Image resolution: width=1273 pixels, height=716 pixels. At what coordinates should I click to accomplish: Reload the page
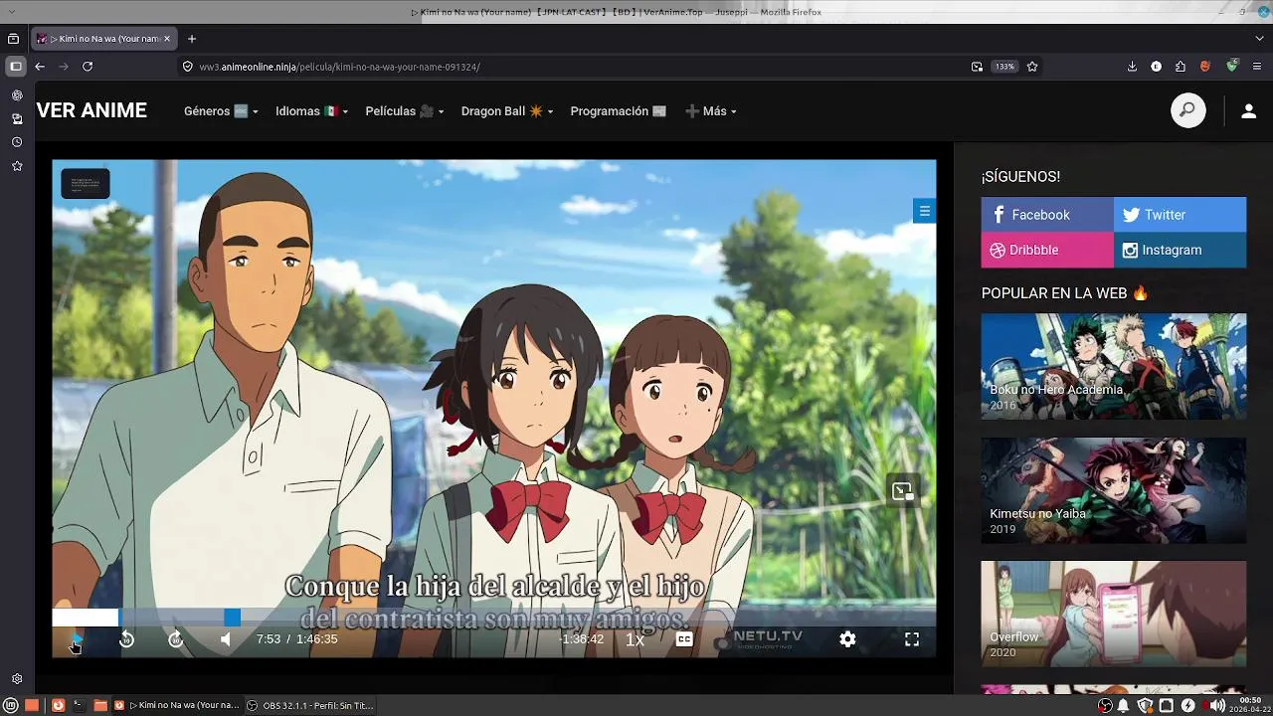click(88, 67)
